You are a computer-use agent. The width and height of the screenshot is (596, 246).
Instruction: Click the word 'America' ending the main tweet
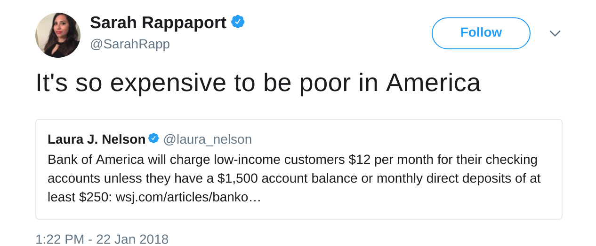(433, 83)
